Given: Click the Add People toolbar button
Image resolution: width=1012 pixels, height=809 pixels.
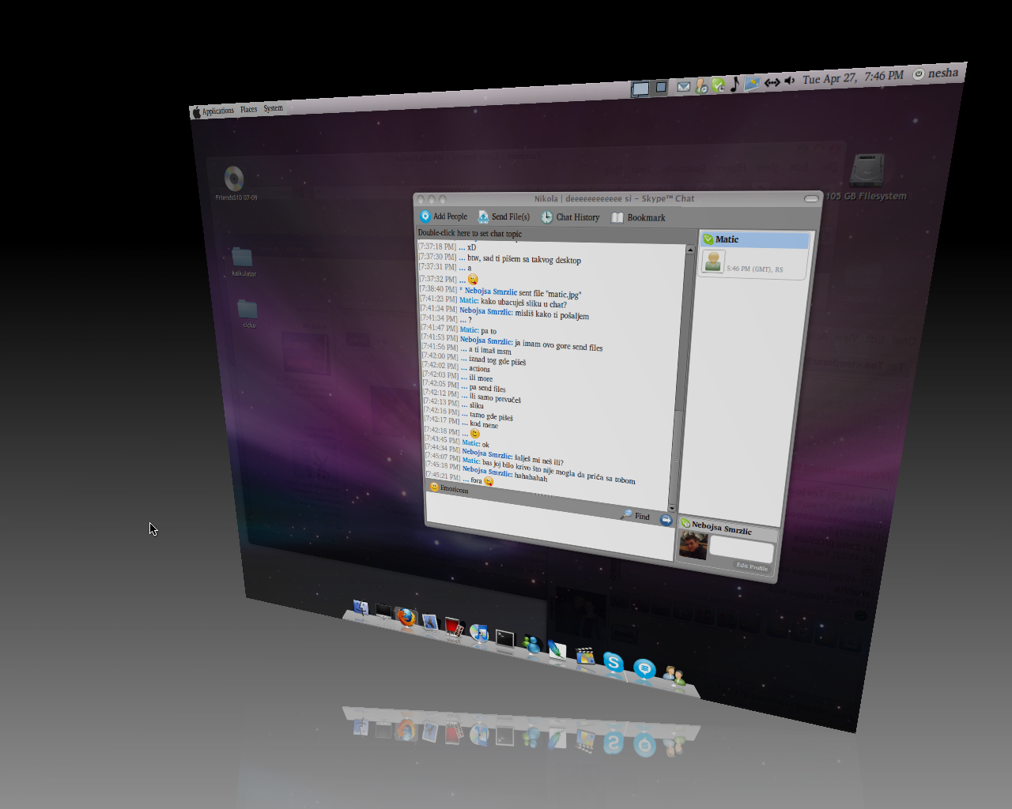Looking at the screenshot, I should (444, 216).
